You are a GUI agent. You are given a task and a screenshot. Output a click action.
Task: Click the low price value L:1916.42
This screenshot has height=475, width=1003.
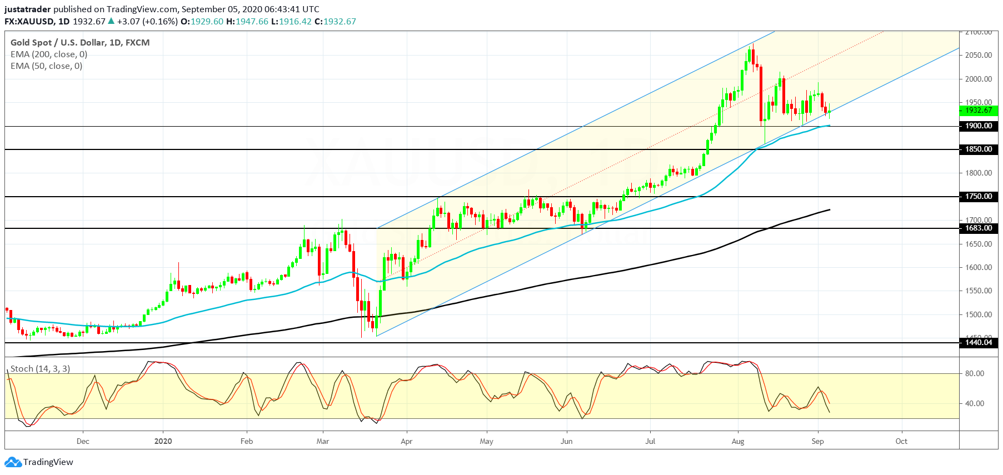291,22
